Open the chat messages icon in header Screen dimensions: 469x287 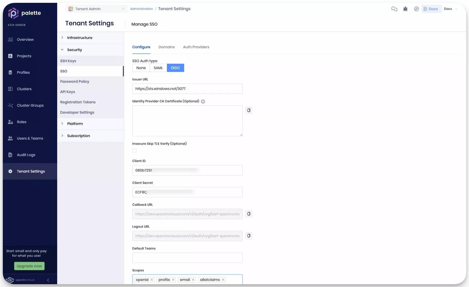[x=394, y=9]
